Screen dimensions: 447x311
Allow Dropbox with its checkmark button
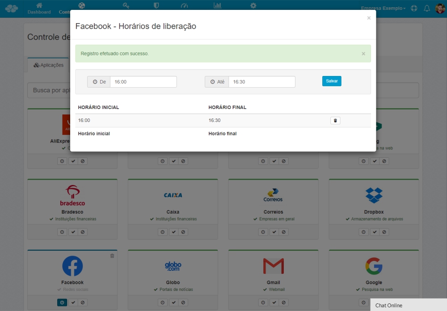pyautogui.click(x=375, y=232)
